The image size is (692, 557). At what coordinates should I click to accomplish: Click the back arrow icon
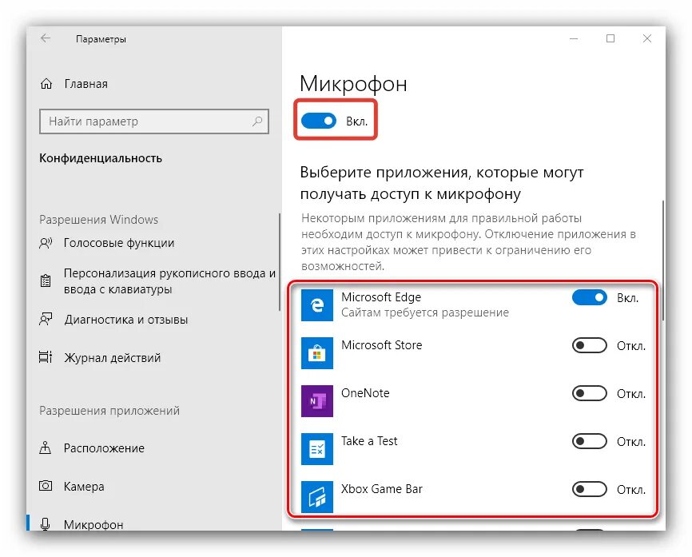(46, 38)
